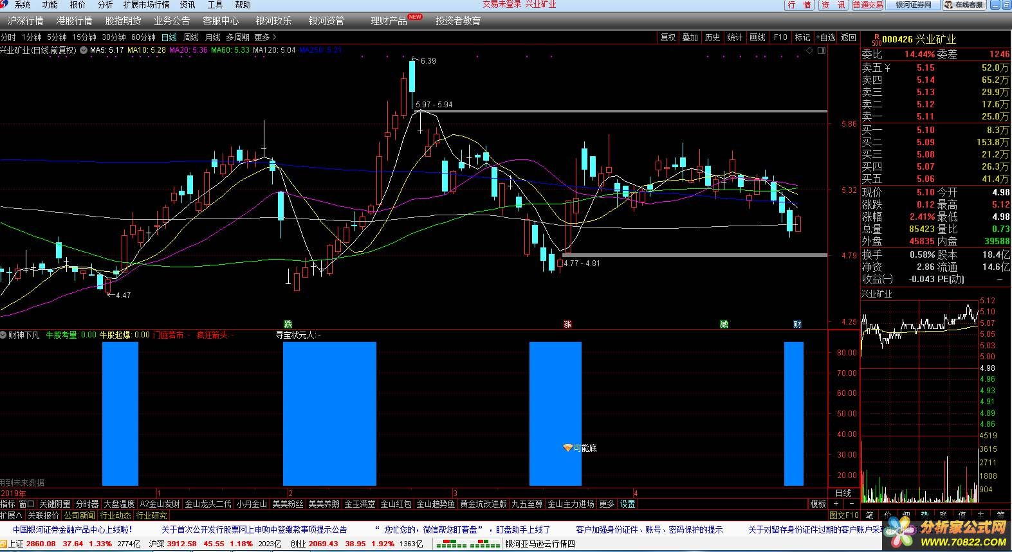Viewport: 1012px width, 552px height.
Task: Activate the 画线 drawing tool
Action: point(758,37)
